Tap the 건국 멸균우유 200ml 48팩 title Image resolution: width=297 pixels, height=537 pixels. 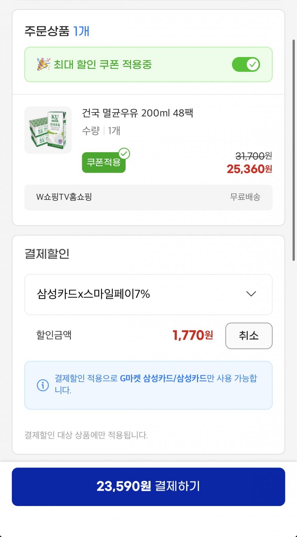(x=137, y=113)
